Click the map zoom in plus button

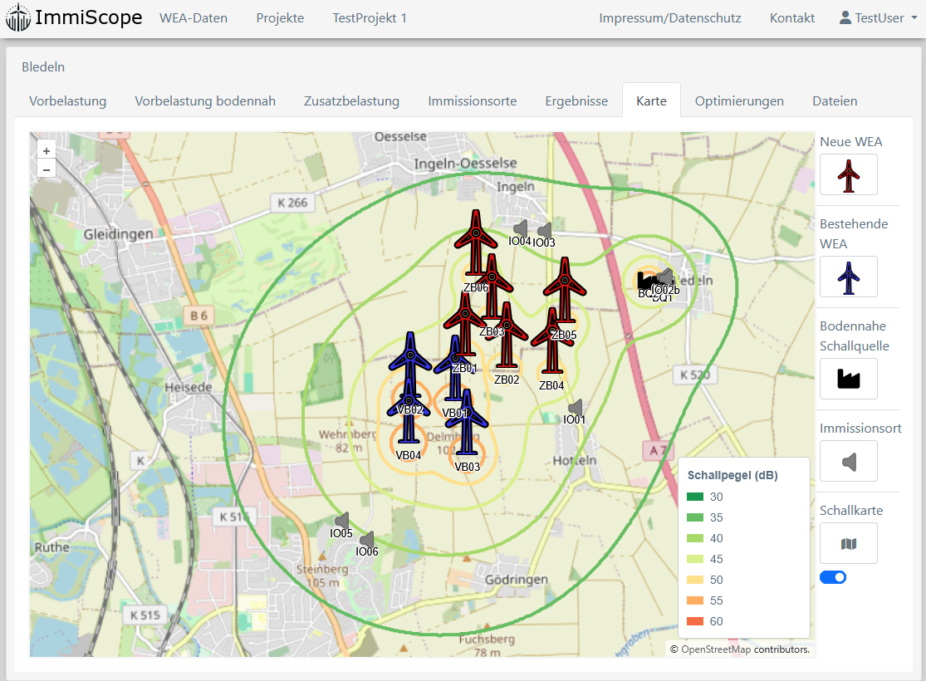[47, 151]
